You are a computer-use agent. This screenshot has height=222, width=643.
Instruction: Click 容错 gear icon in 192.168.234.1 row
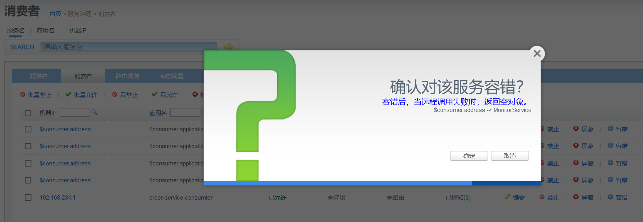pos(610,197)
